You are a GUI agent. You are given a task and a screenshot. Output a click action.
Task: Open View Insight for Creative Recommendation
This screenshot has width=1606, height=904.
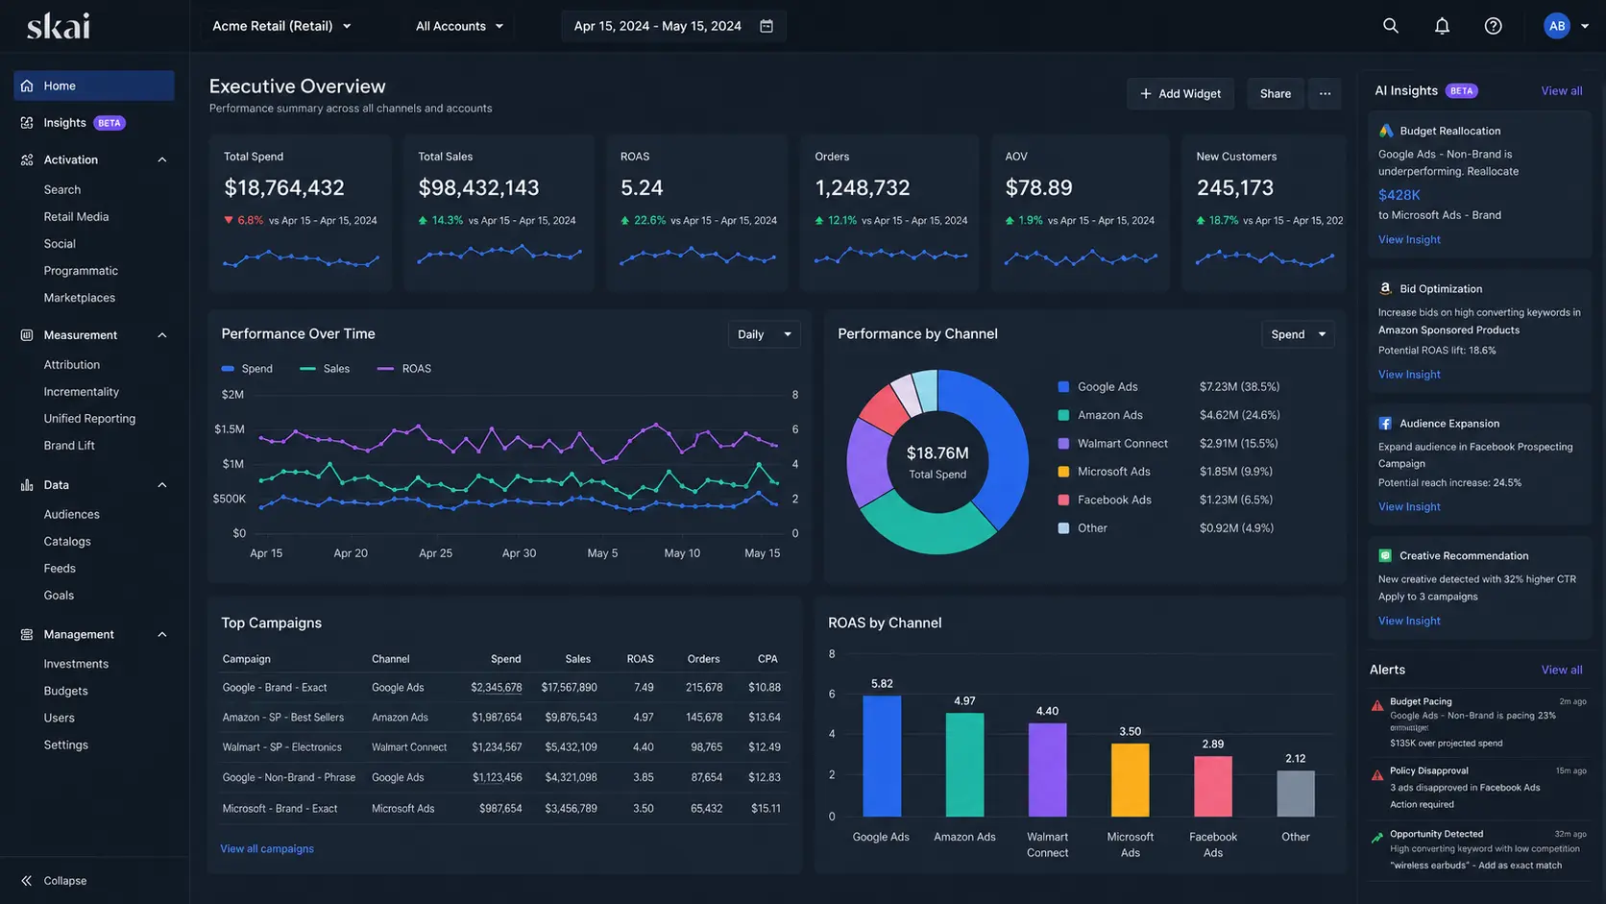(1409, 621)
